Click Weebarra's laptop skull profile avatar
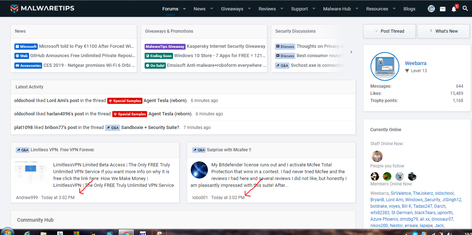This screenshot has height=235, width=472. pyautogui.click(x=385, y=67)
